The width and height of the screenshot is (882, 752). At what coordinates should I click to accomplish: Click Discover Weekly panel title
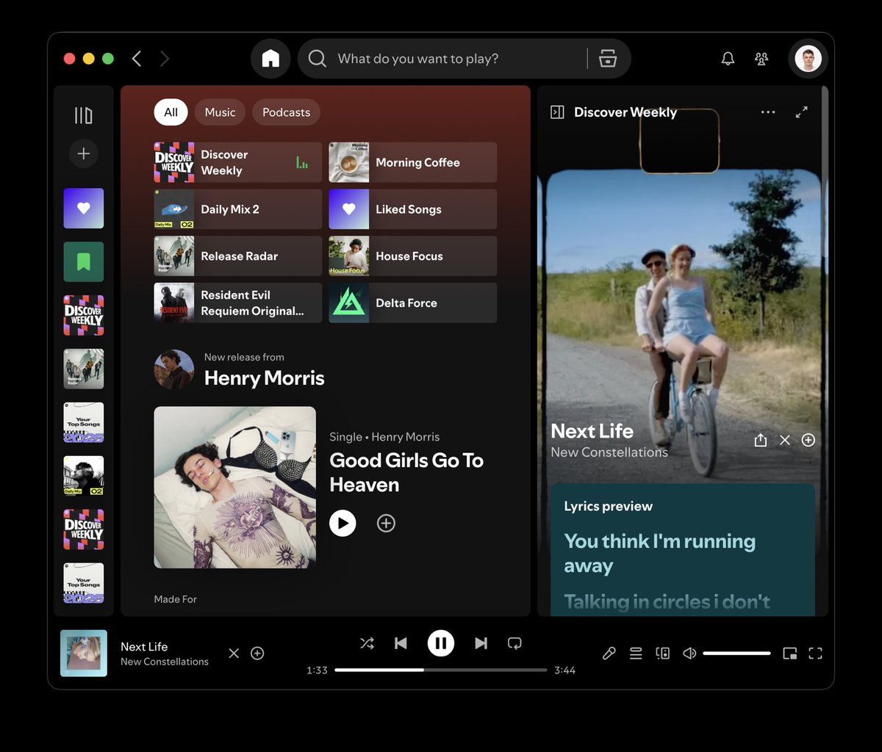click(x=625, y=112)
